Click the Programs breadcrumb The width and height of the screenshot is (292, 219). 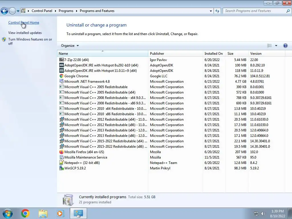click(66, 11)
